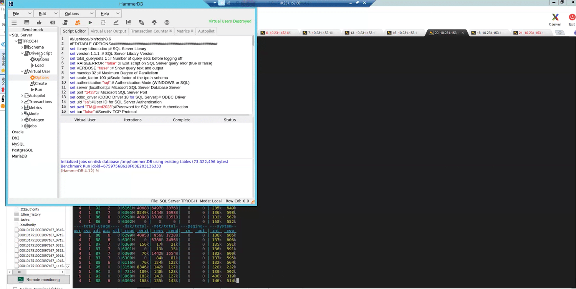Screen dimensions: 576x289
Task: Expand the Schema tree node
Action: pos(22,48)
